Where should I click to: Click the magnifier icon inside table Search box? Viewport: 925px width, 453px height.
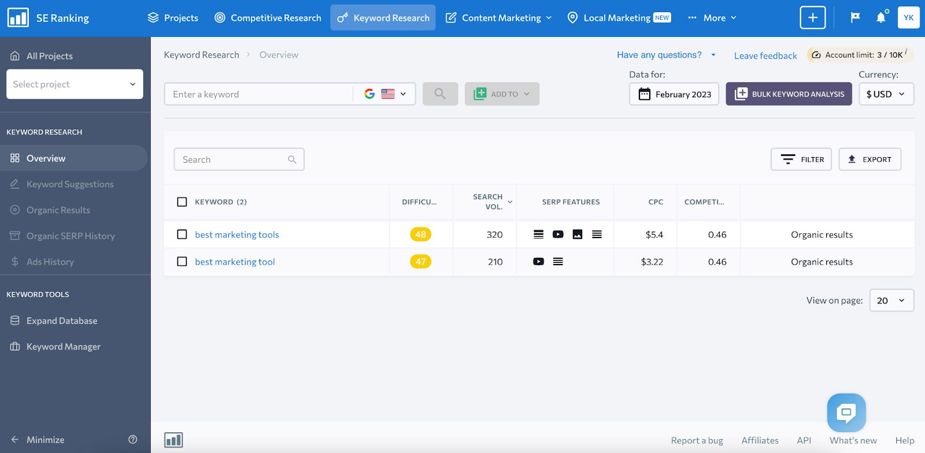[292, 159]
